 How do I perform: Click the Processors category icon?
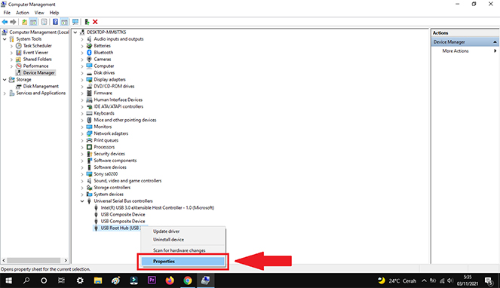89,147
